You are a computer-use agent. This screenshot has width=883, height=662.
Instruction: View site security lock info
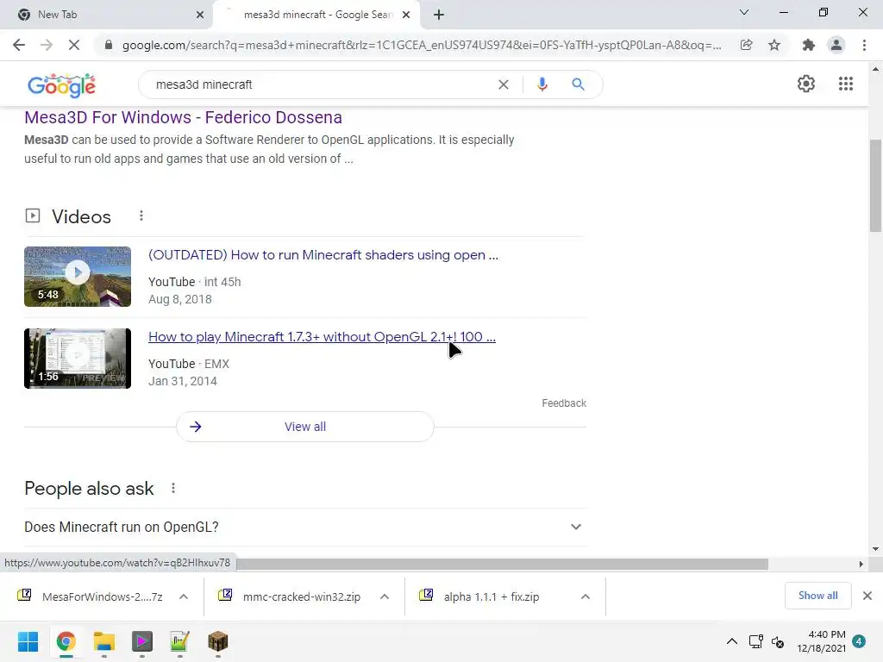click(109, 45)
